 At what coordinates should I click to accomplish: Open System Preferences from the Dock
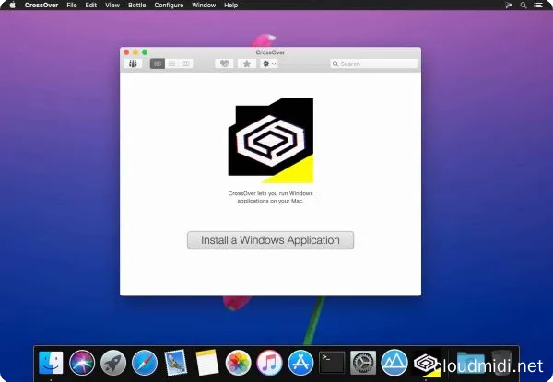[x=363, y=363]
